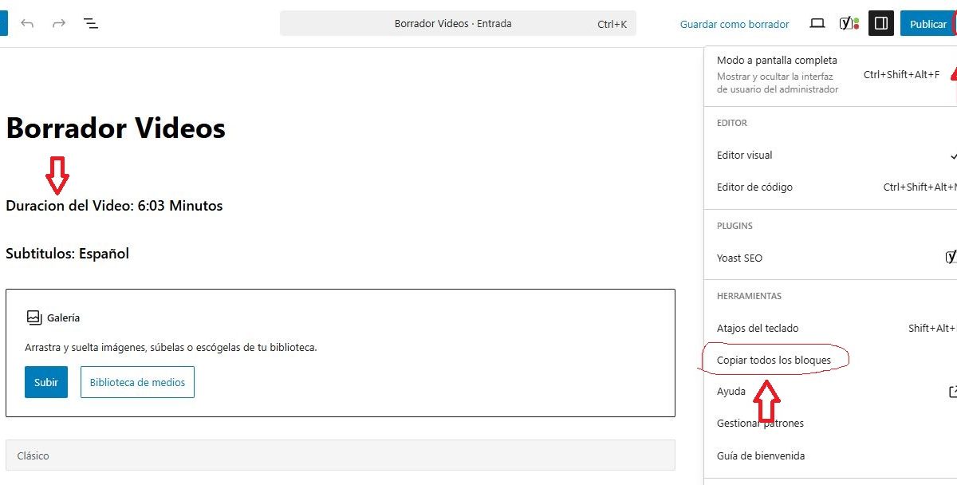The image size is (957, 485).
Task: Select Gestionar patrones menu entry
Action: tap(760, 424)
